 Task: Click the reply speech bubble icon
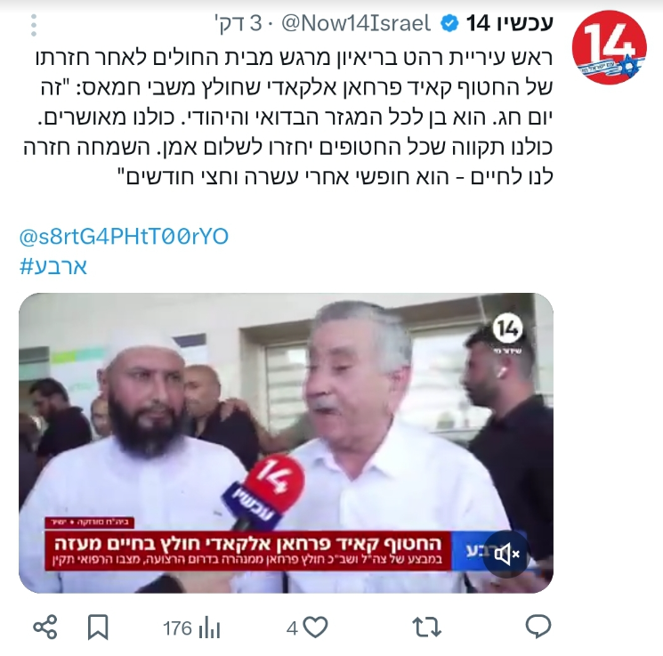(x=538, y=627)
